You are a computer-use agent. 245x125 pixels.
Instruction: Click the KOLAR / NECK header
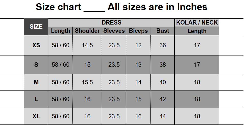pos(197,22)
